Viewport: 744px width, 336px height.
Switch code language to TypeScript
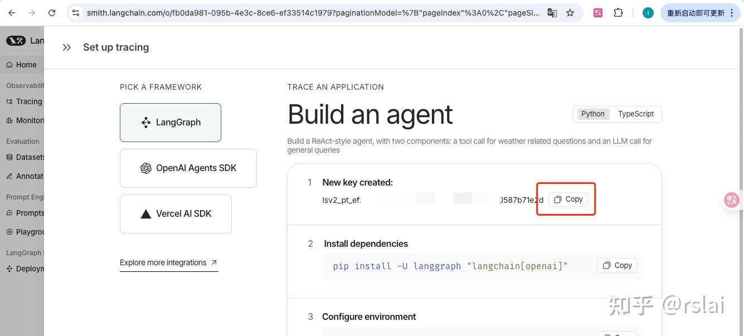coord(635,114)
